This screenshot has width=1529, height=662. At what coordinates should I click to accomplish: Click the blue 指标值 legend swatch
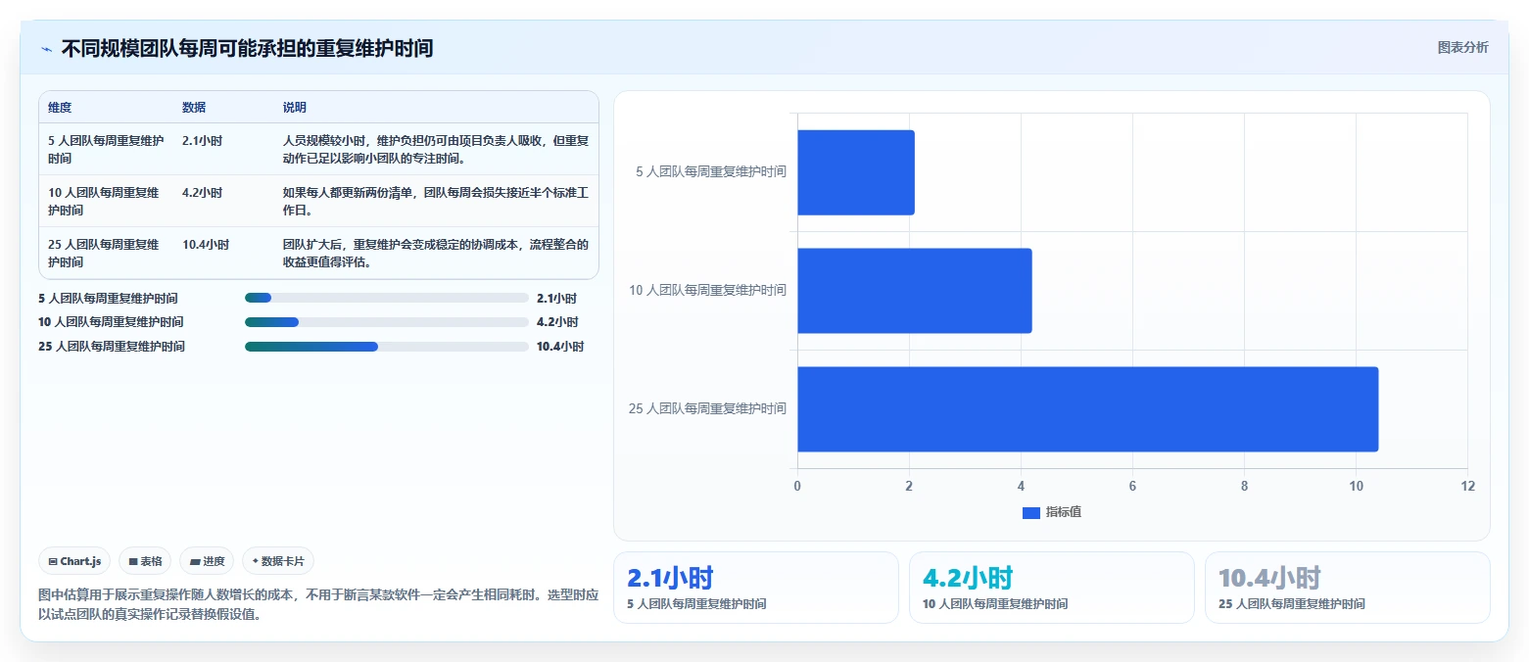1030,512
